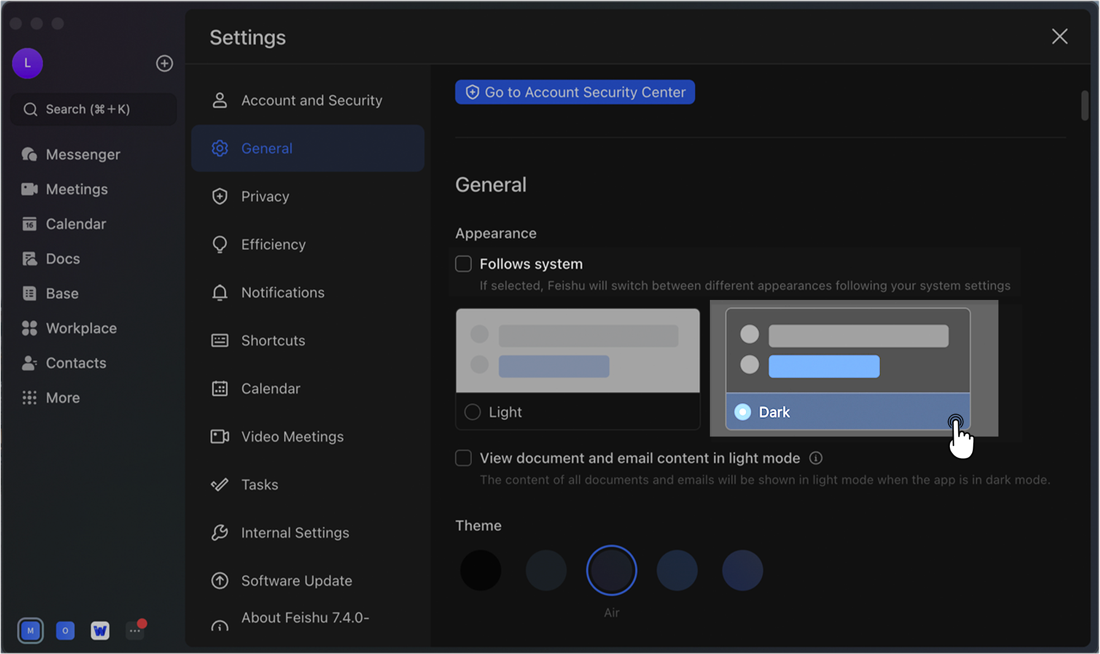Open the Calendar section in sidebar
The height and width of the screenshot is (654, 1100).
pos(75,224)
